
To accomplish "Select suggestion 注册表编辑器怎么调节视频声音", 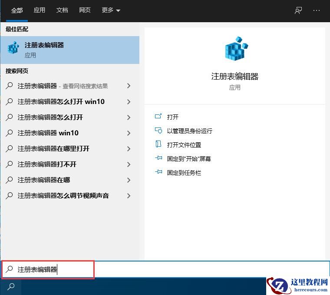I will tap(69, 196).
